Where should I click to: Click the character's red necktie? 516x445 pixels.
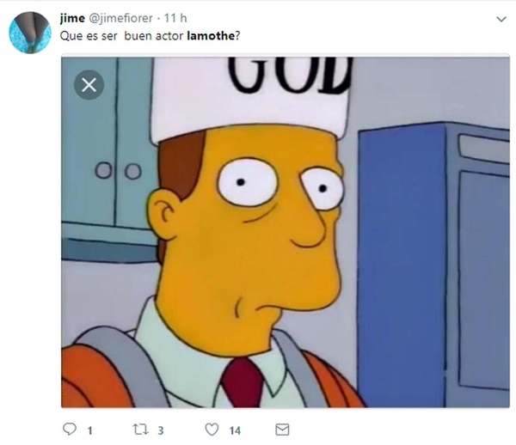243,383
